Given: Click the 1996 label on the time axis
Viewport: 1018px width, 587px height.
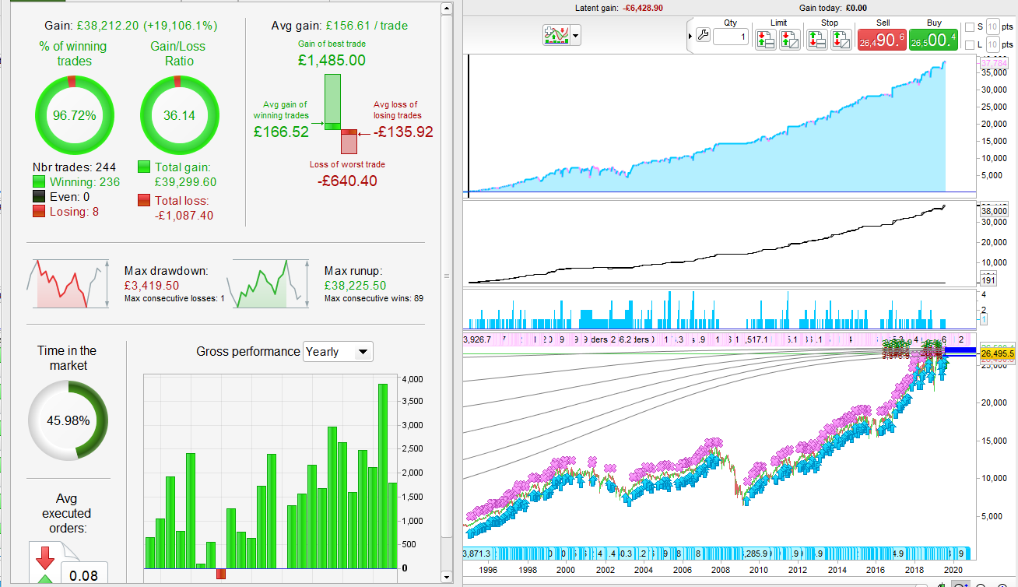Looking at the screenshot, I should (x=488, y=570).
